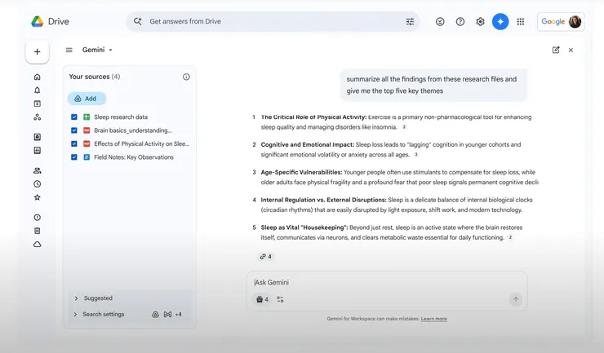
Task: Open Computers icon in sidebar
Action: click(x=38, y=151)
